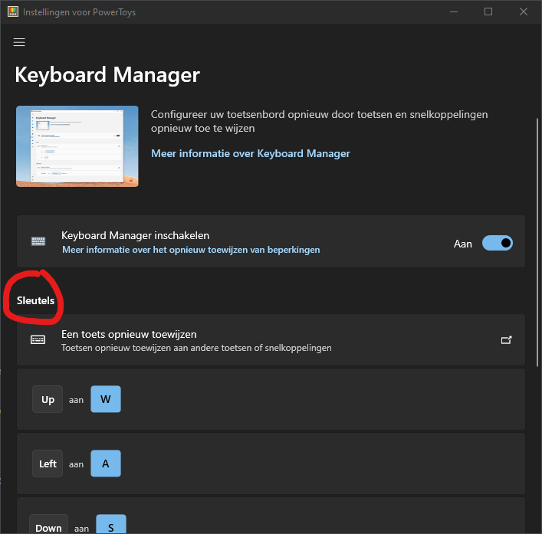Click the keyboard icon beside Een toets opnieuw toewijzen

38,340
